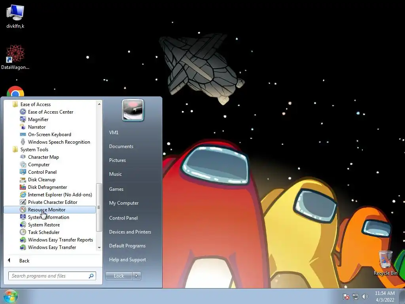Open Devices and Printers

[x=130, y=232]
